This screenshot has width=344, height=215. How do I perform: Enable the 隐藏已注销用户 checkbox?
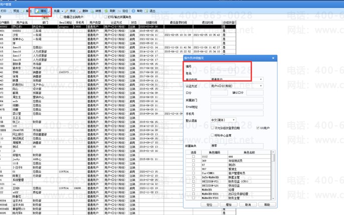click(62, 17)
